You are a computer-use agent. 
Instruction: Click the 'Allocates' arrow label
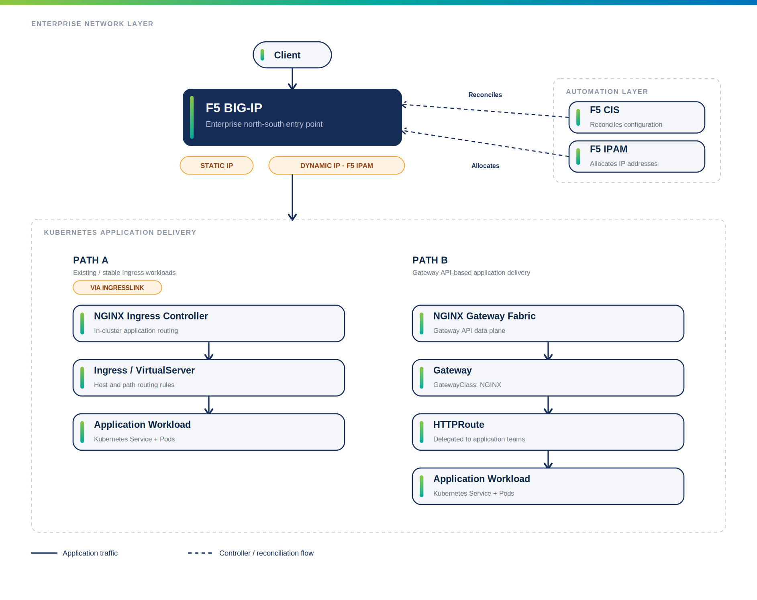point(485,166)
